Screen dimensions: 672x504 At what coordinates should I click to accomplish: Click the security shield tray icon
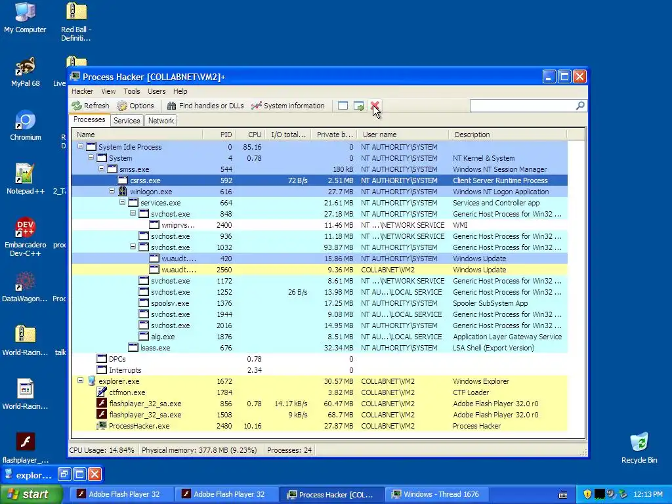(x=587, y=494)
